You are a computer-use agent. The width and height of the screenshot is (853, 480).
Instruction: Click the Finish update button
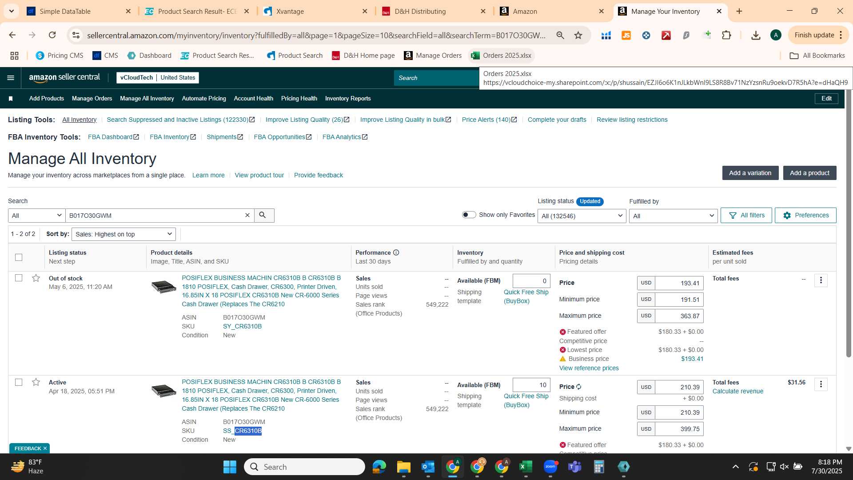818,35
